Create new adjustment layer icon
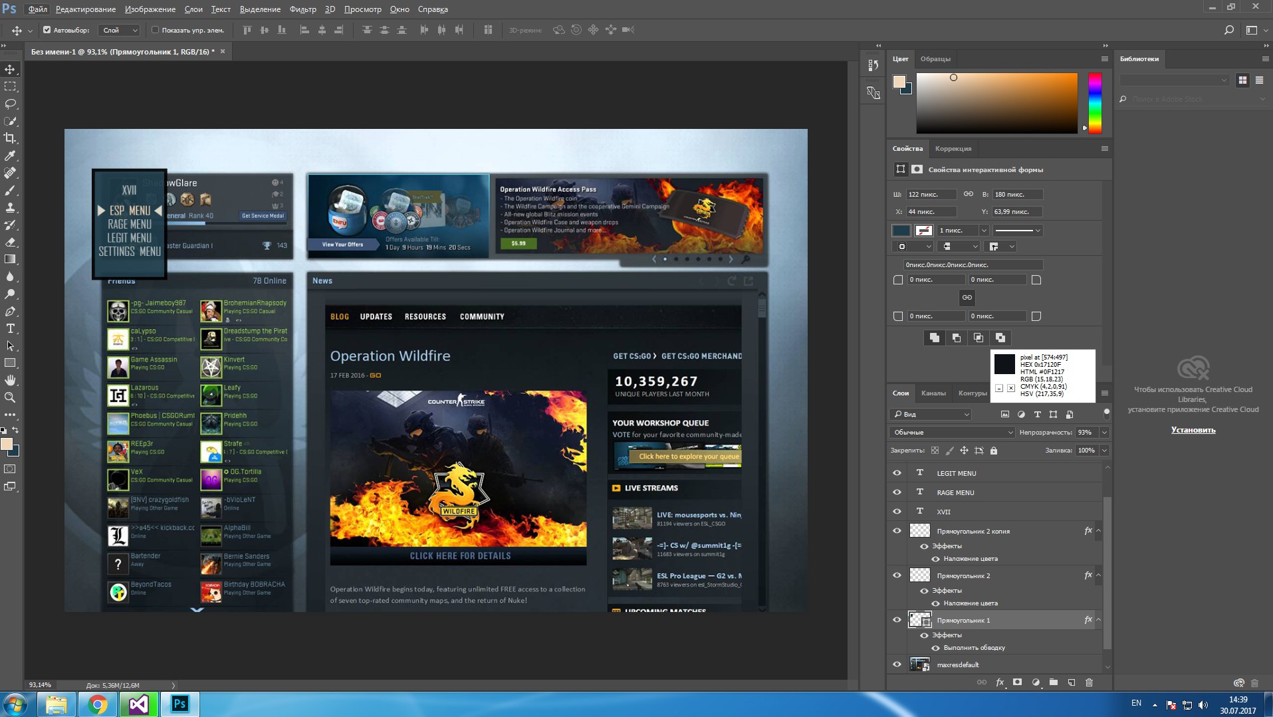Image resolution: width=1273 pixels, height=717 pixels. pos(1035,682)
